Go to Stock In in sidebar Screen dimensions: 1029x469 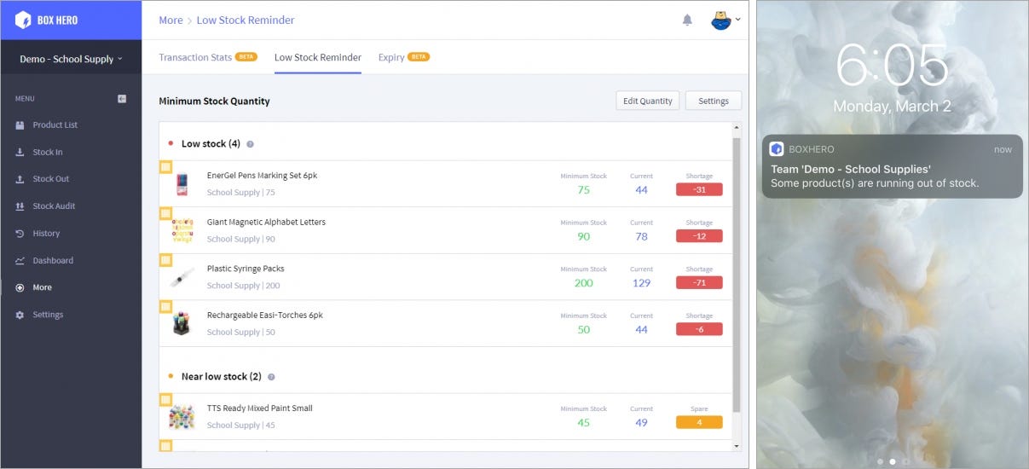pos(48,152)
